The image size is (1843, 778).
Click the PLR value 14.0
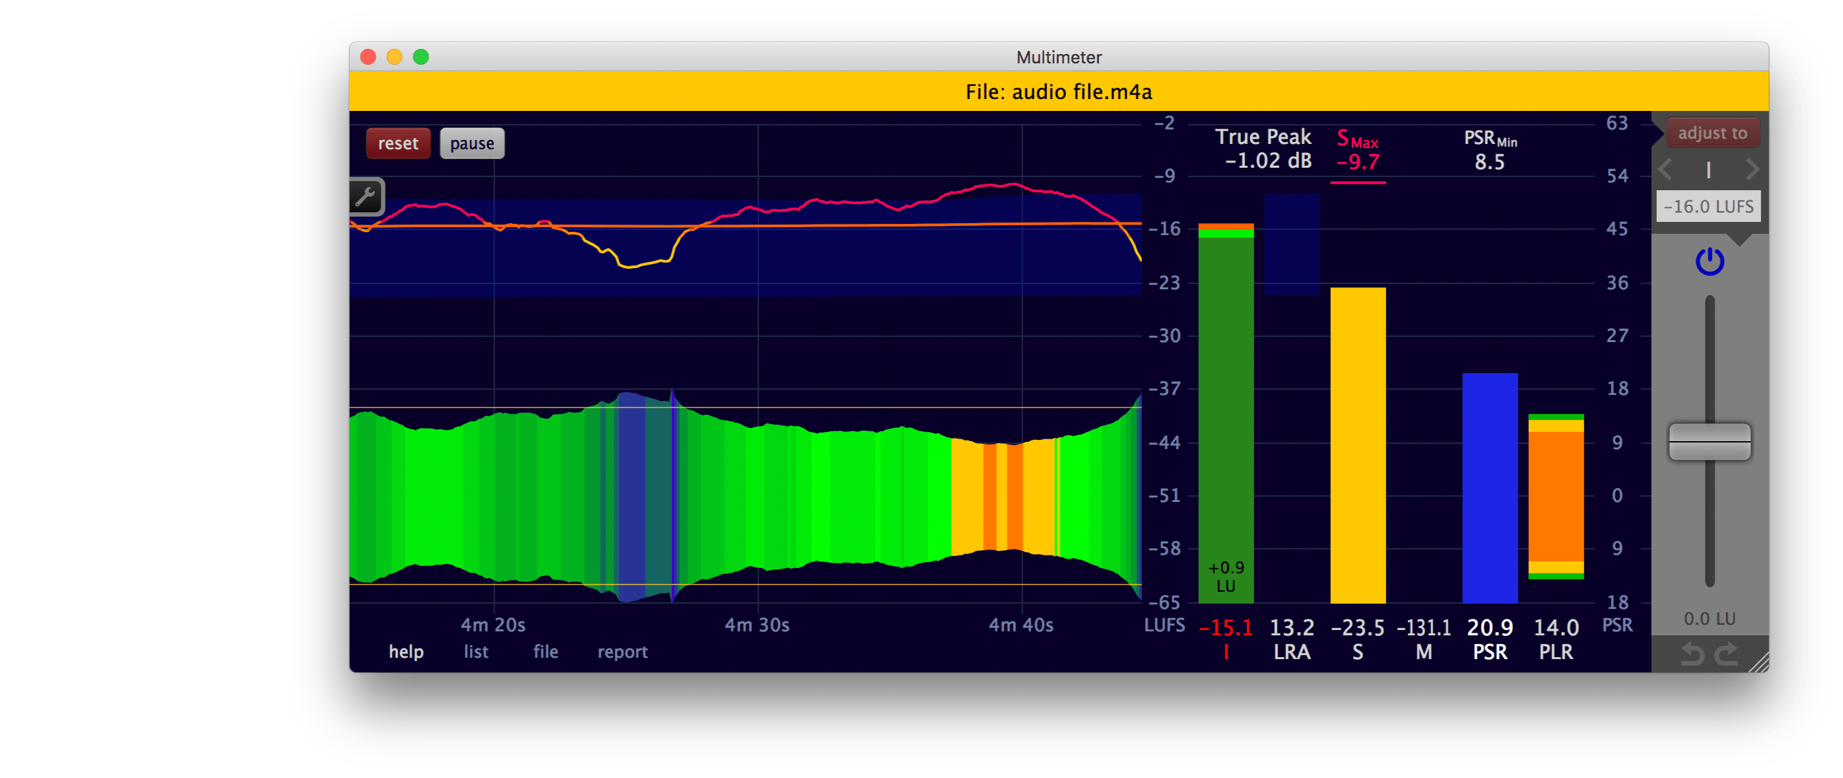click(x=1555, y=627)
